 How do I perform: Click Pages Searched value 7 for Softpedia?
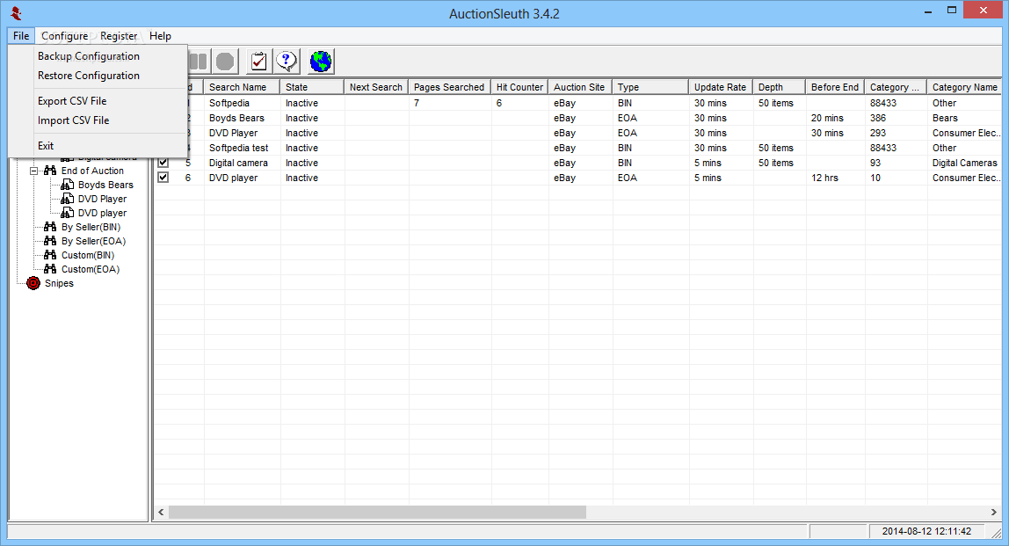[417, 103]
